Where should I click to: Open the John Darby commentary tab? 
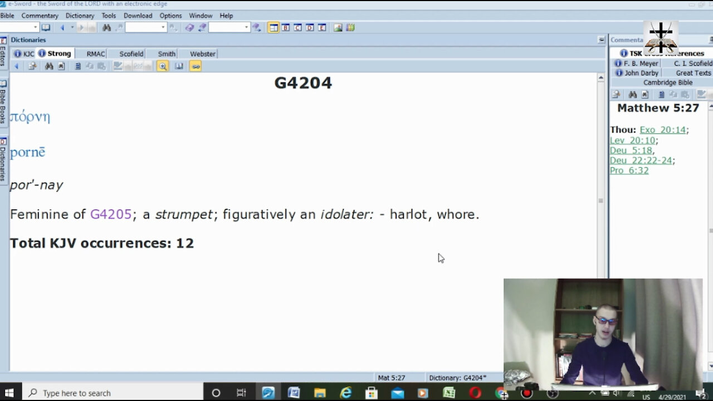click(x=637, y=73)
